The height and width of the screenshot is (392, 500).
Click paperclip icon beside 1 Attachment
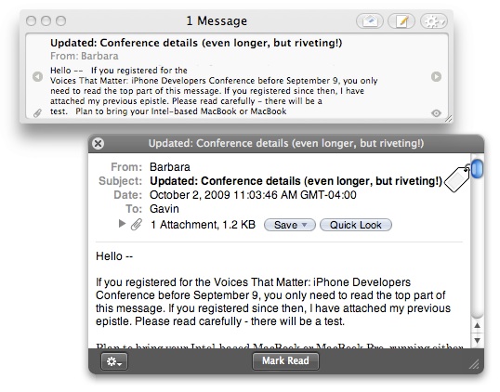pos(137,225)
